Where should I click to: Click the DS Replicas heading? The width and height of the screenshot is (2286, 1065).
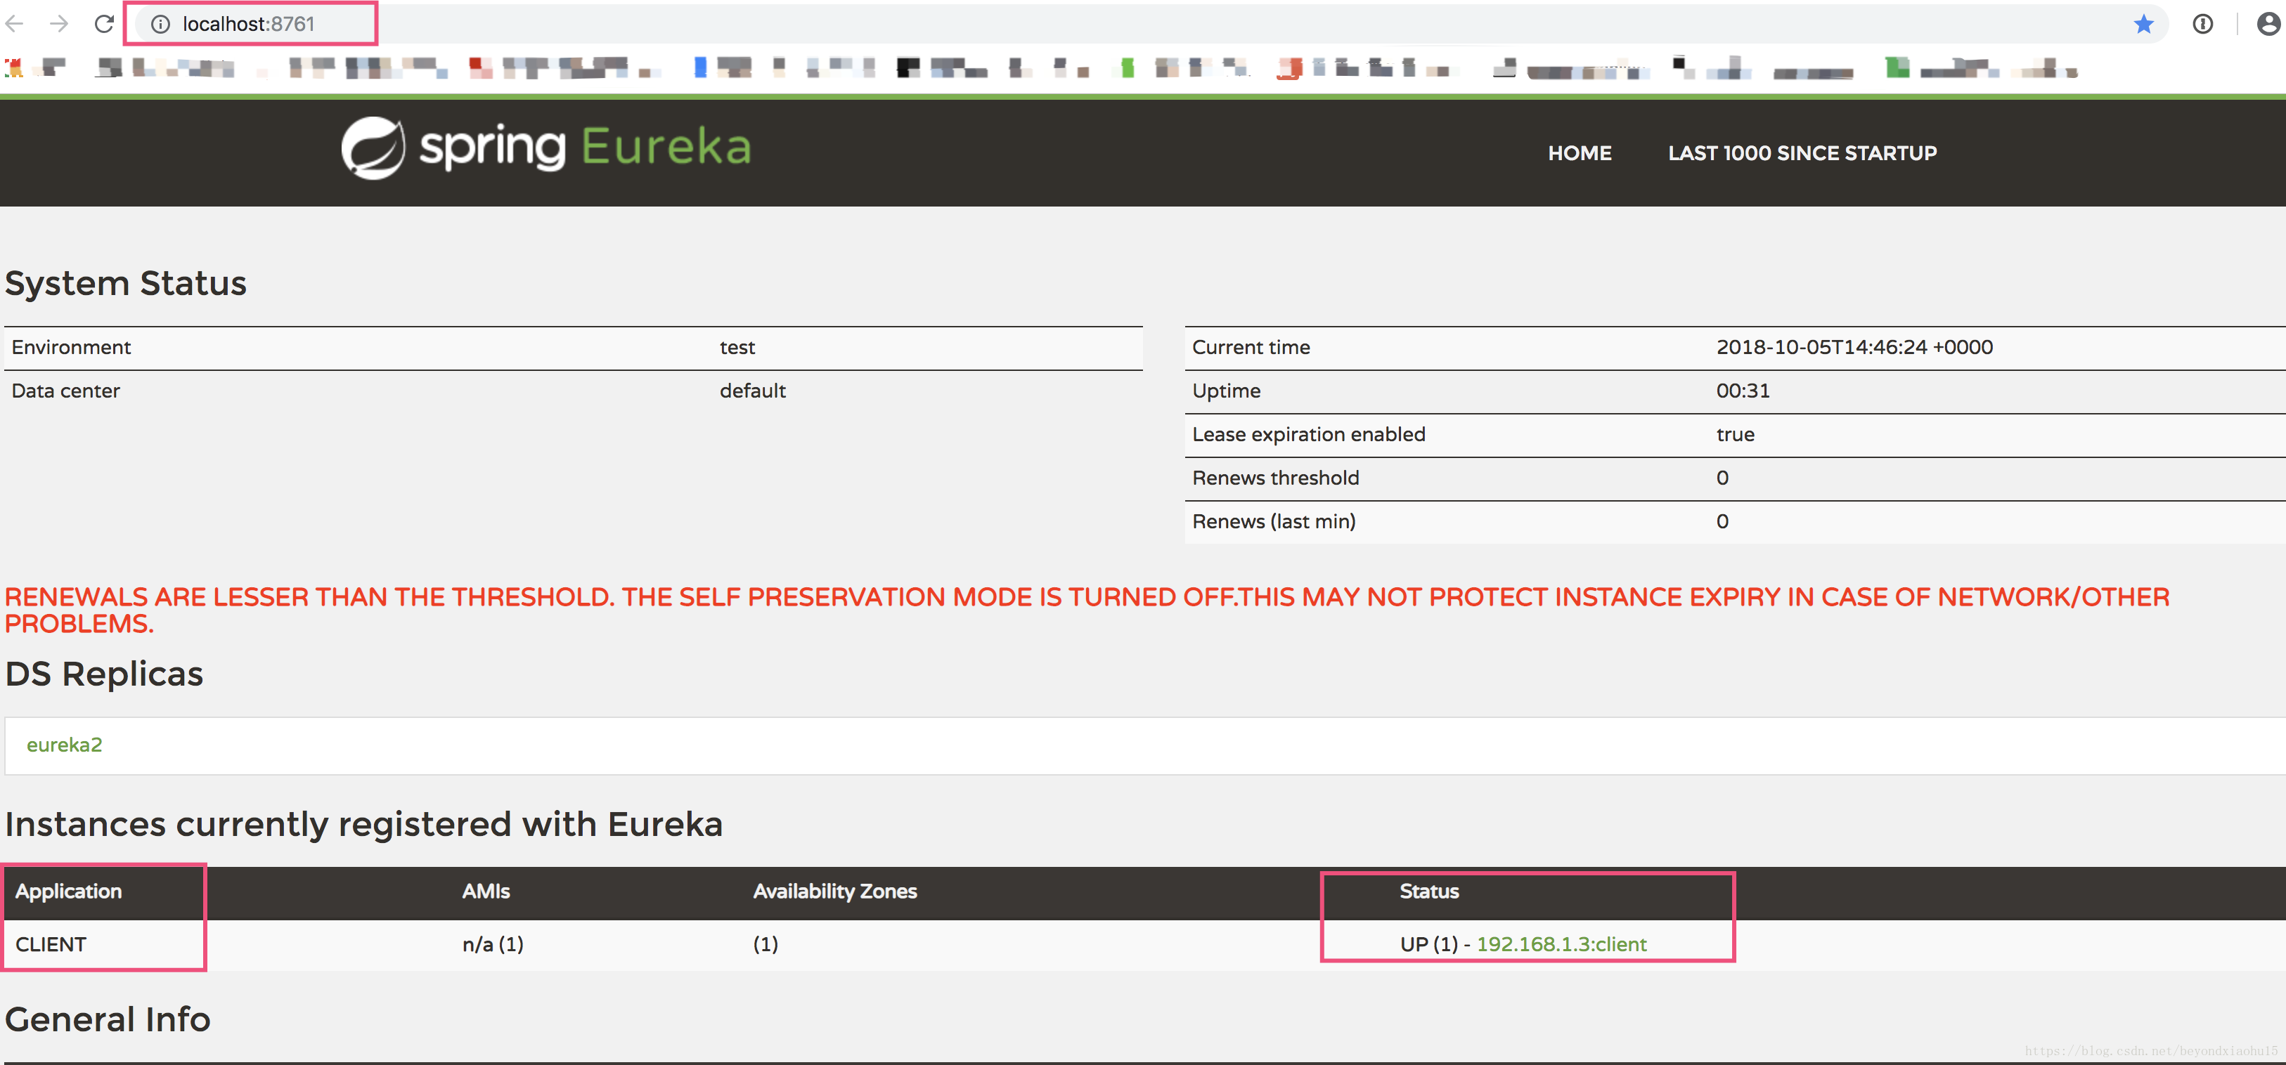(104, 674)
